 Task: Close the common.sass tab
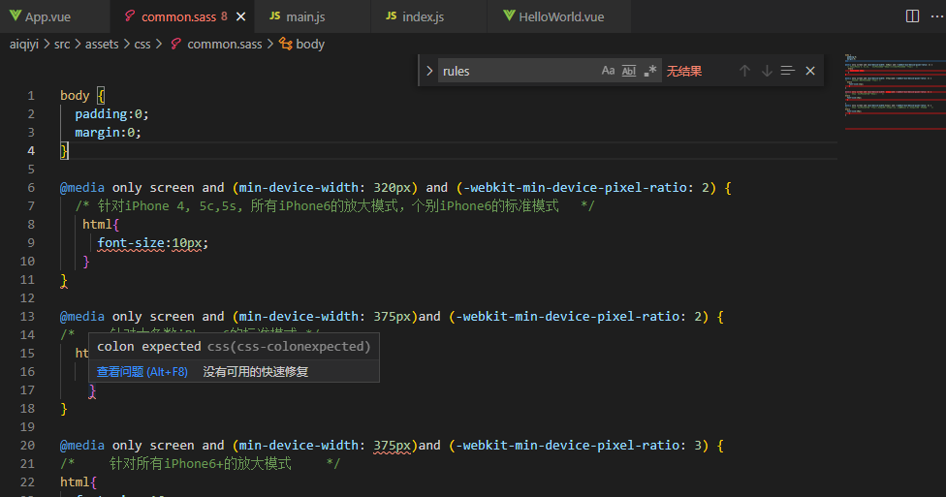pyautogui.click(x=240, y=16)
